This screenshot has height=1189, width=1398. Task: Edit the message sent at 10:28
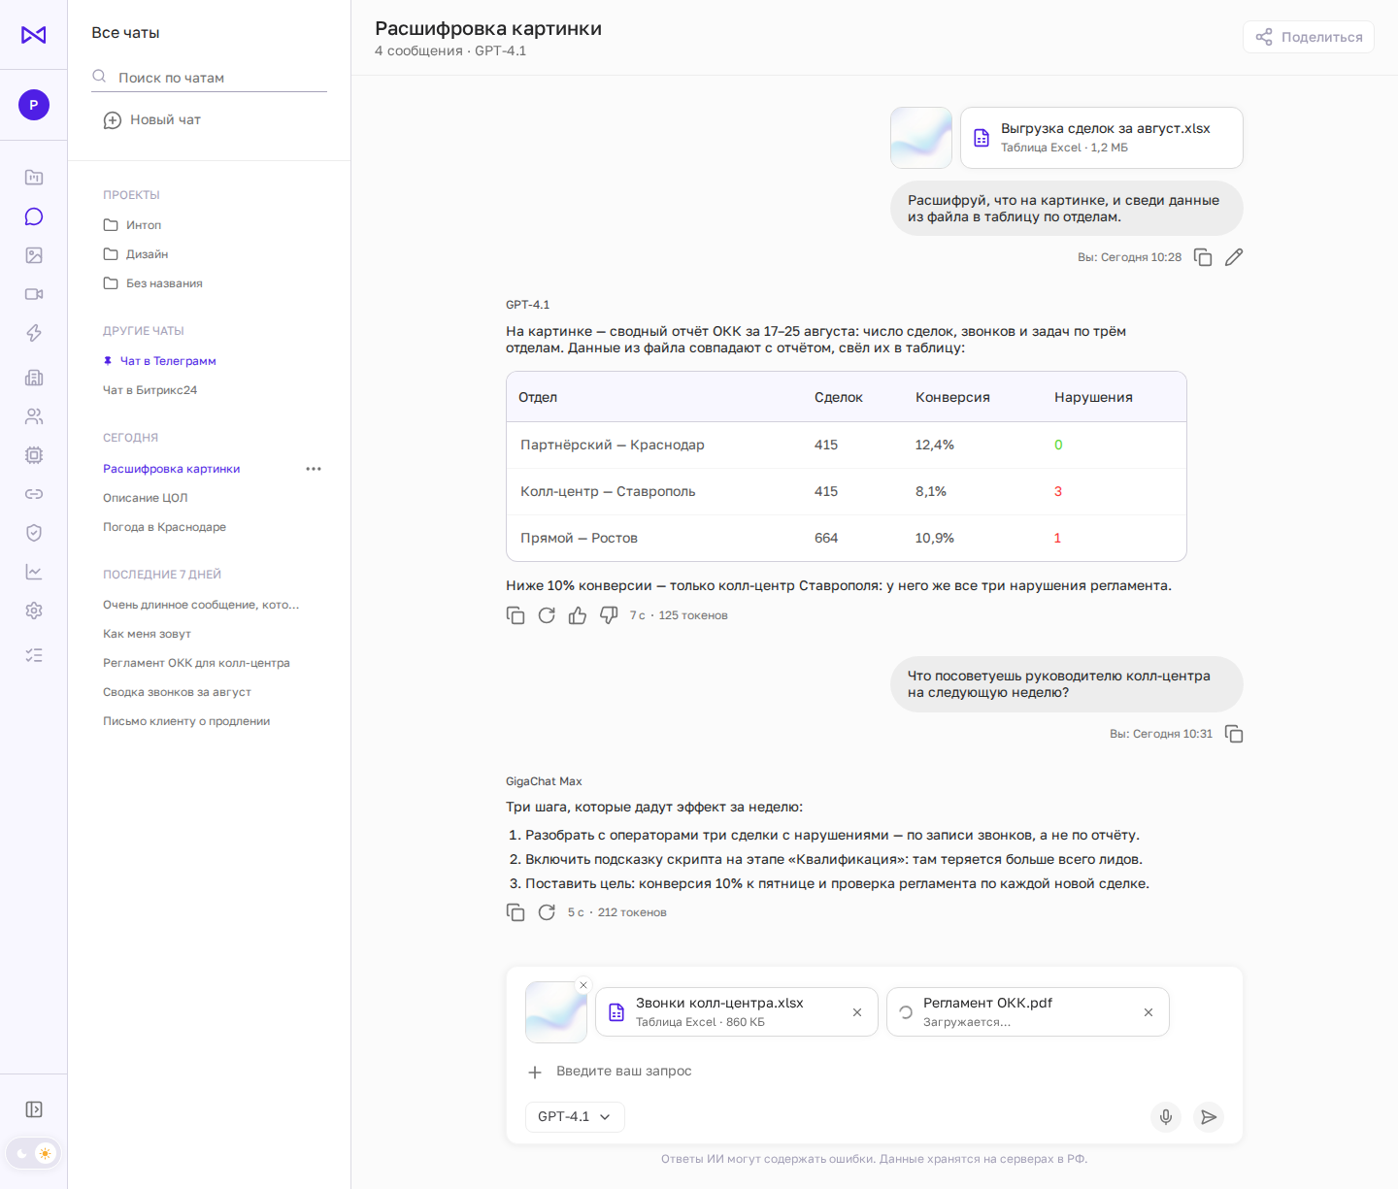[1234, 257]
